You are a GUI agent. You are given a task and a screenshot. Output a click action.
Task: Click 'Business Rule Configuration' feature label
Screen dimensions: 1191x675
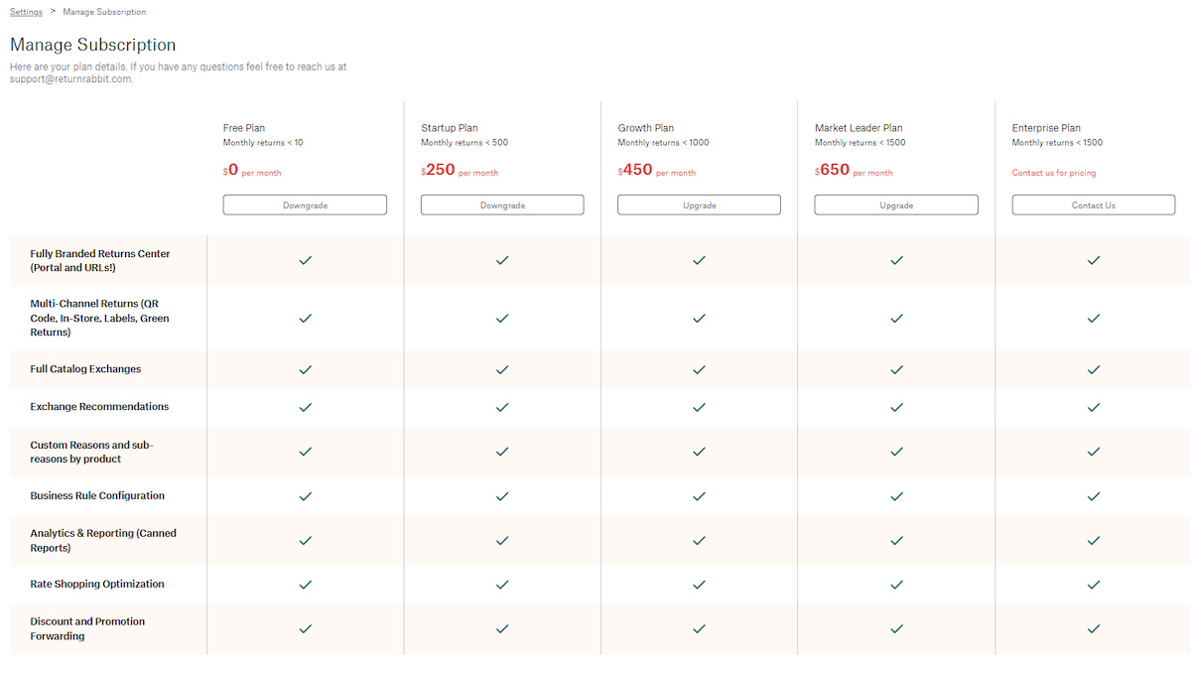[97, 496]
